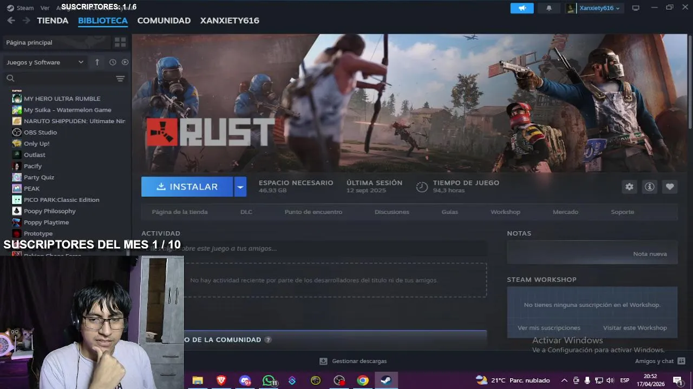The width and height of the screenshot is (693, 389).
Task: Show Rust game info icon
Action: (650, 186)
